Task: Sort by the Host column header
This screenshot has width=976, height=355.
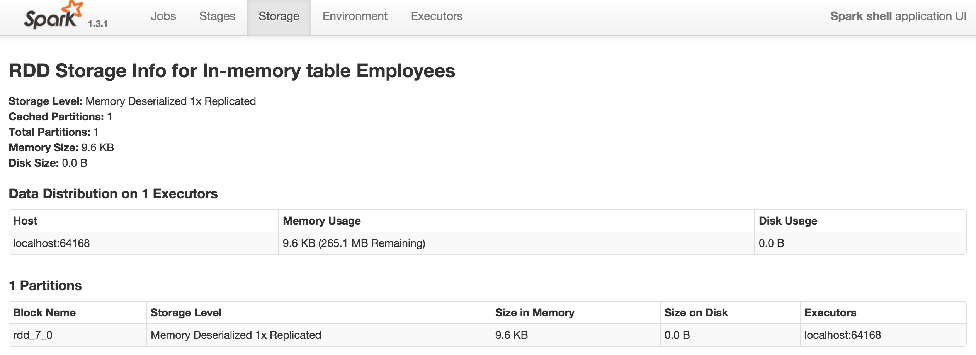Action: [26, 221]
